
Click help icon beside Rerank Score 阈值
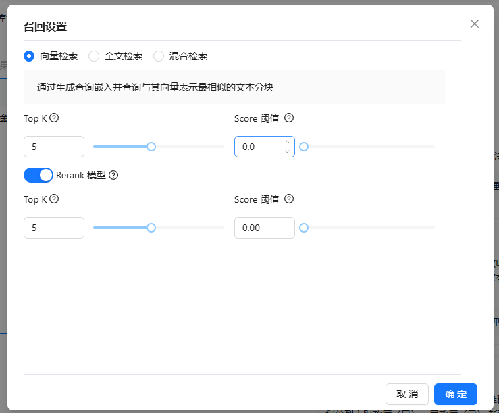point(289,199)
